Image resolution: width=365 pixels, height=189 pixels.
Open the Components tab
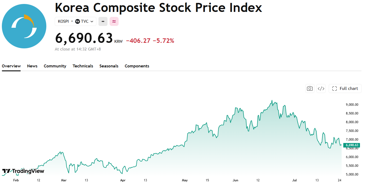click(x=137, y=66)
